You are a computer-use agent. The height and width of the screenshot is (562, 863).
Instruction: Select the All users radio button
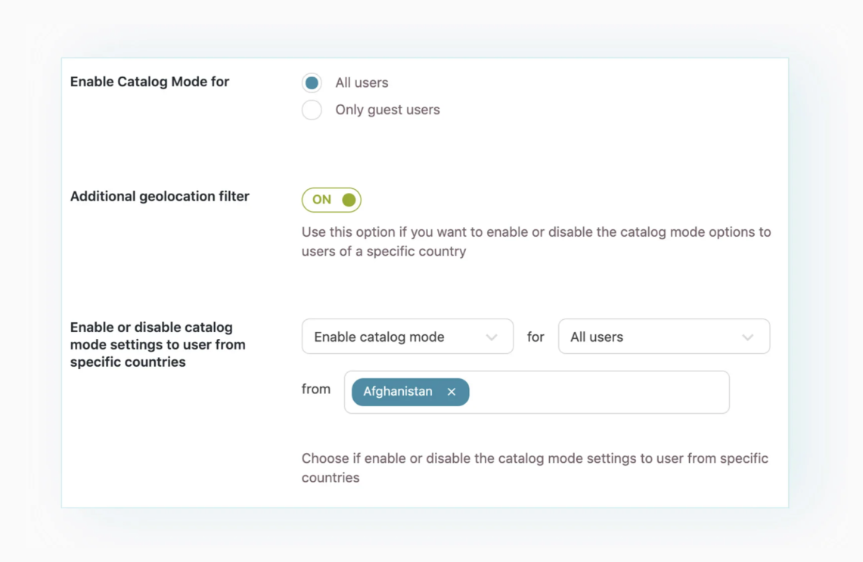[312, 82]
